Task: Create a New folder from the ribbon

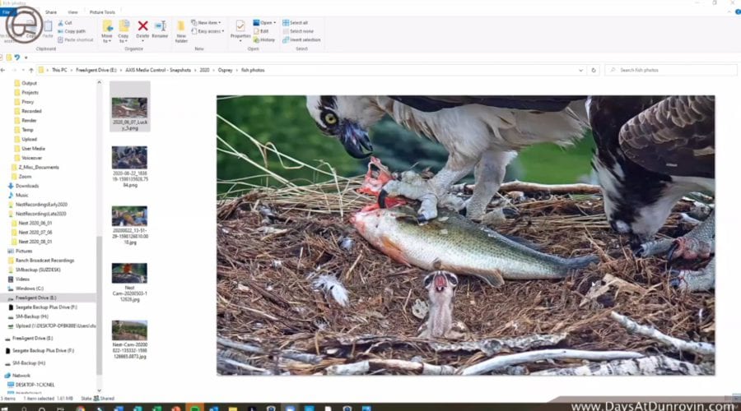Action: pos(181,31)
